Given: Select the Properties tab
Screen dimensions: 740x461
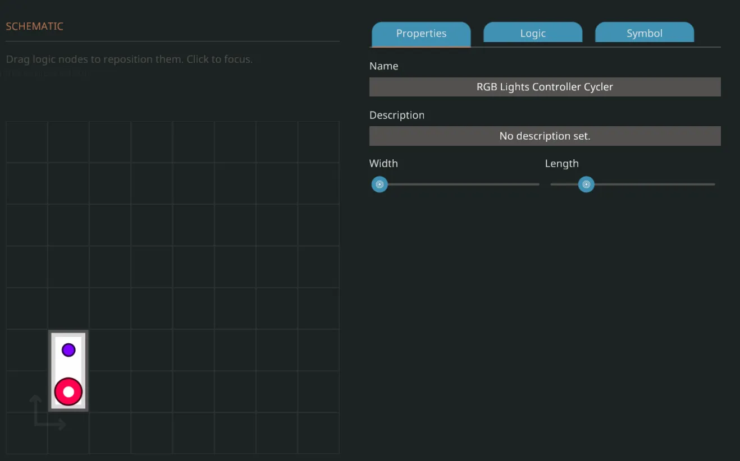Looking at the screenshot, I should coord(421,33).
